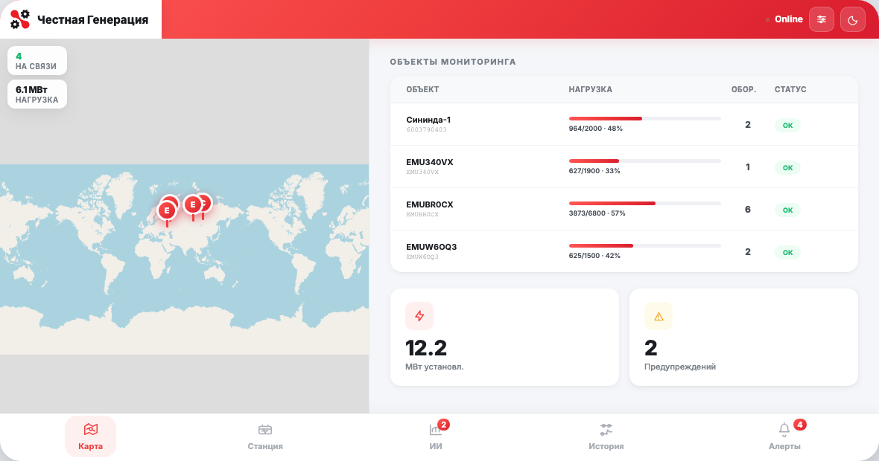Click the ОБОР. column header

(743, 89)
